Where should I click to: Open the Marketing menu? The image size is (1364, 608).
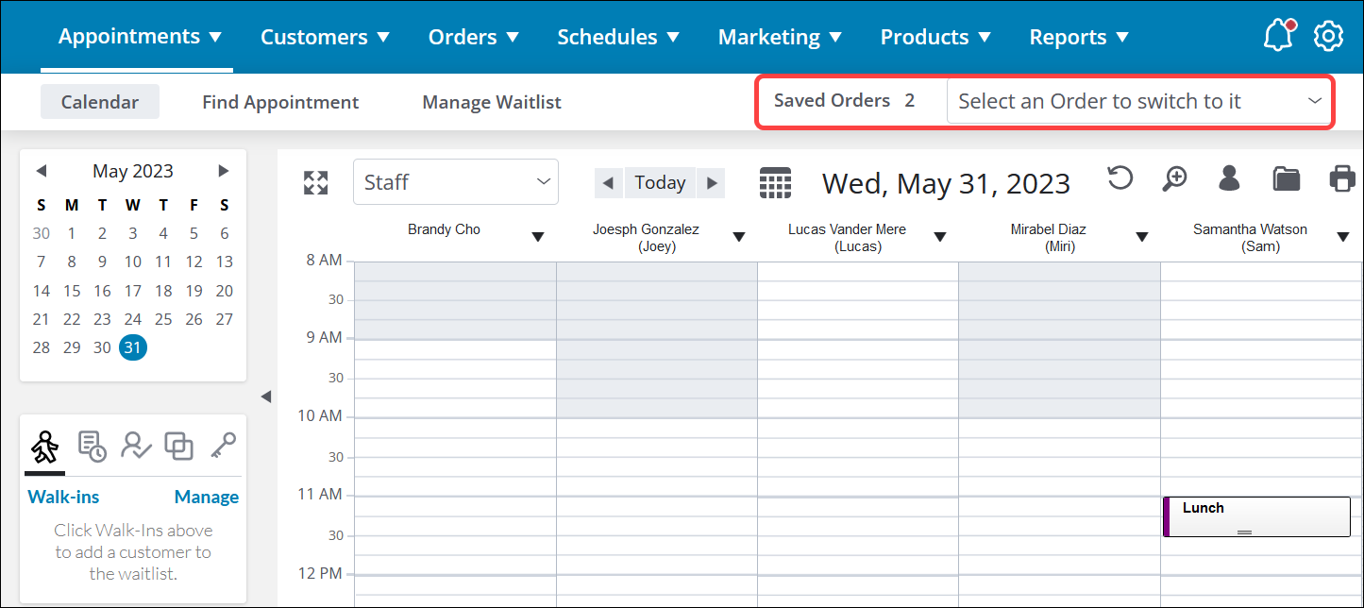pos(780,37)
